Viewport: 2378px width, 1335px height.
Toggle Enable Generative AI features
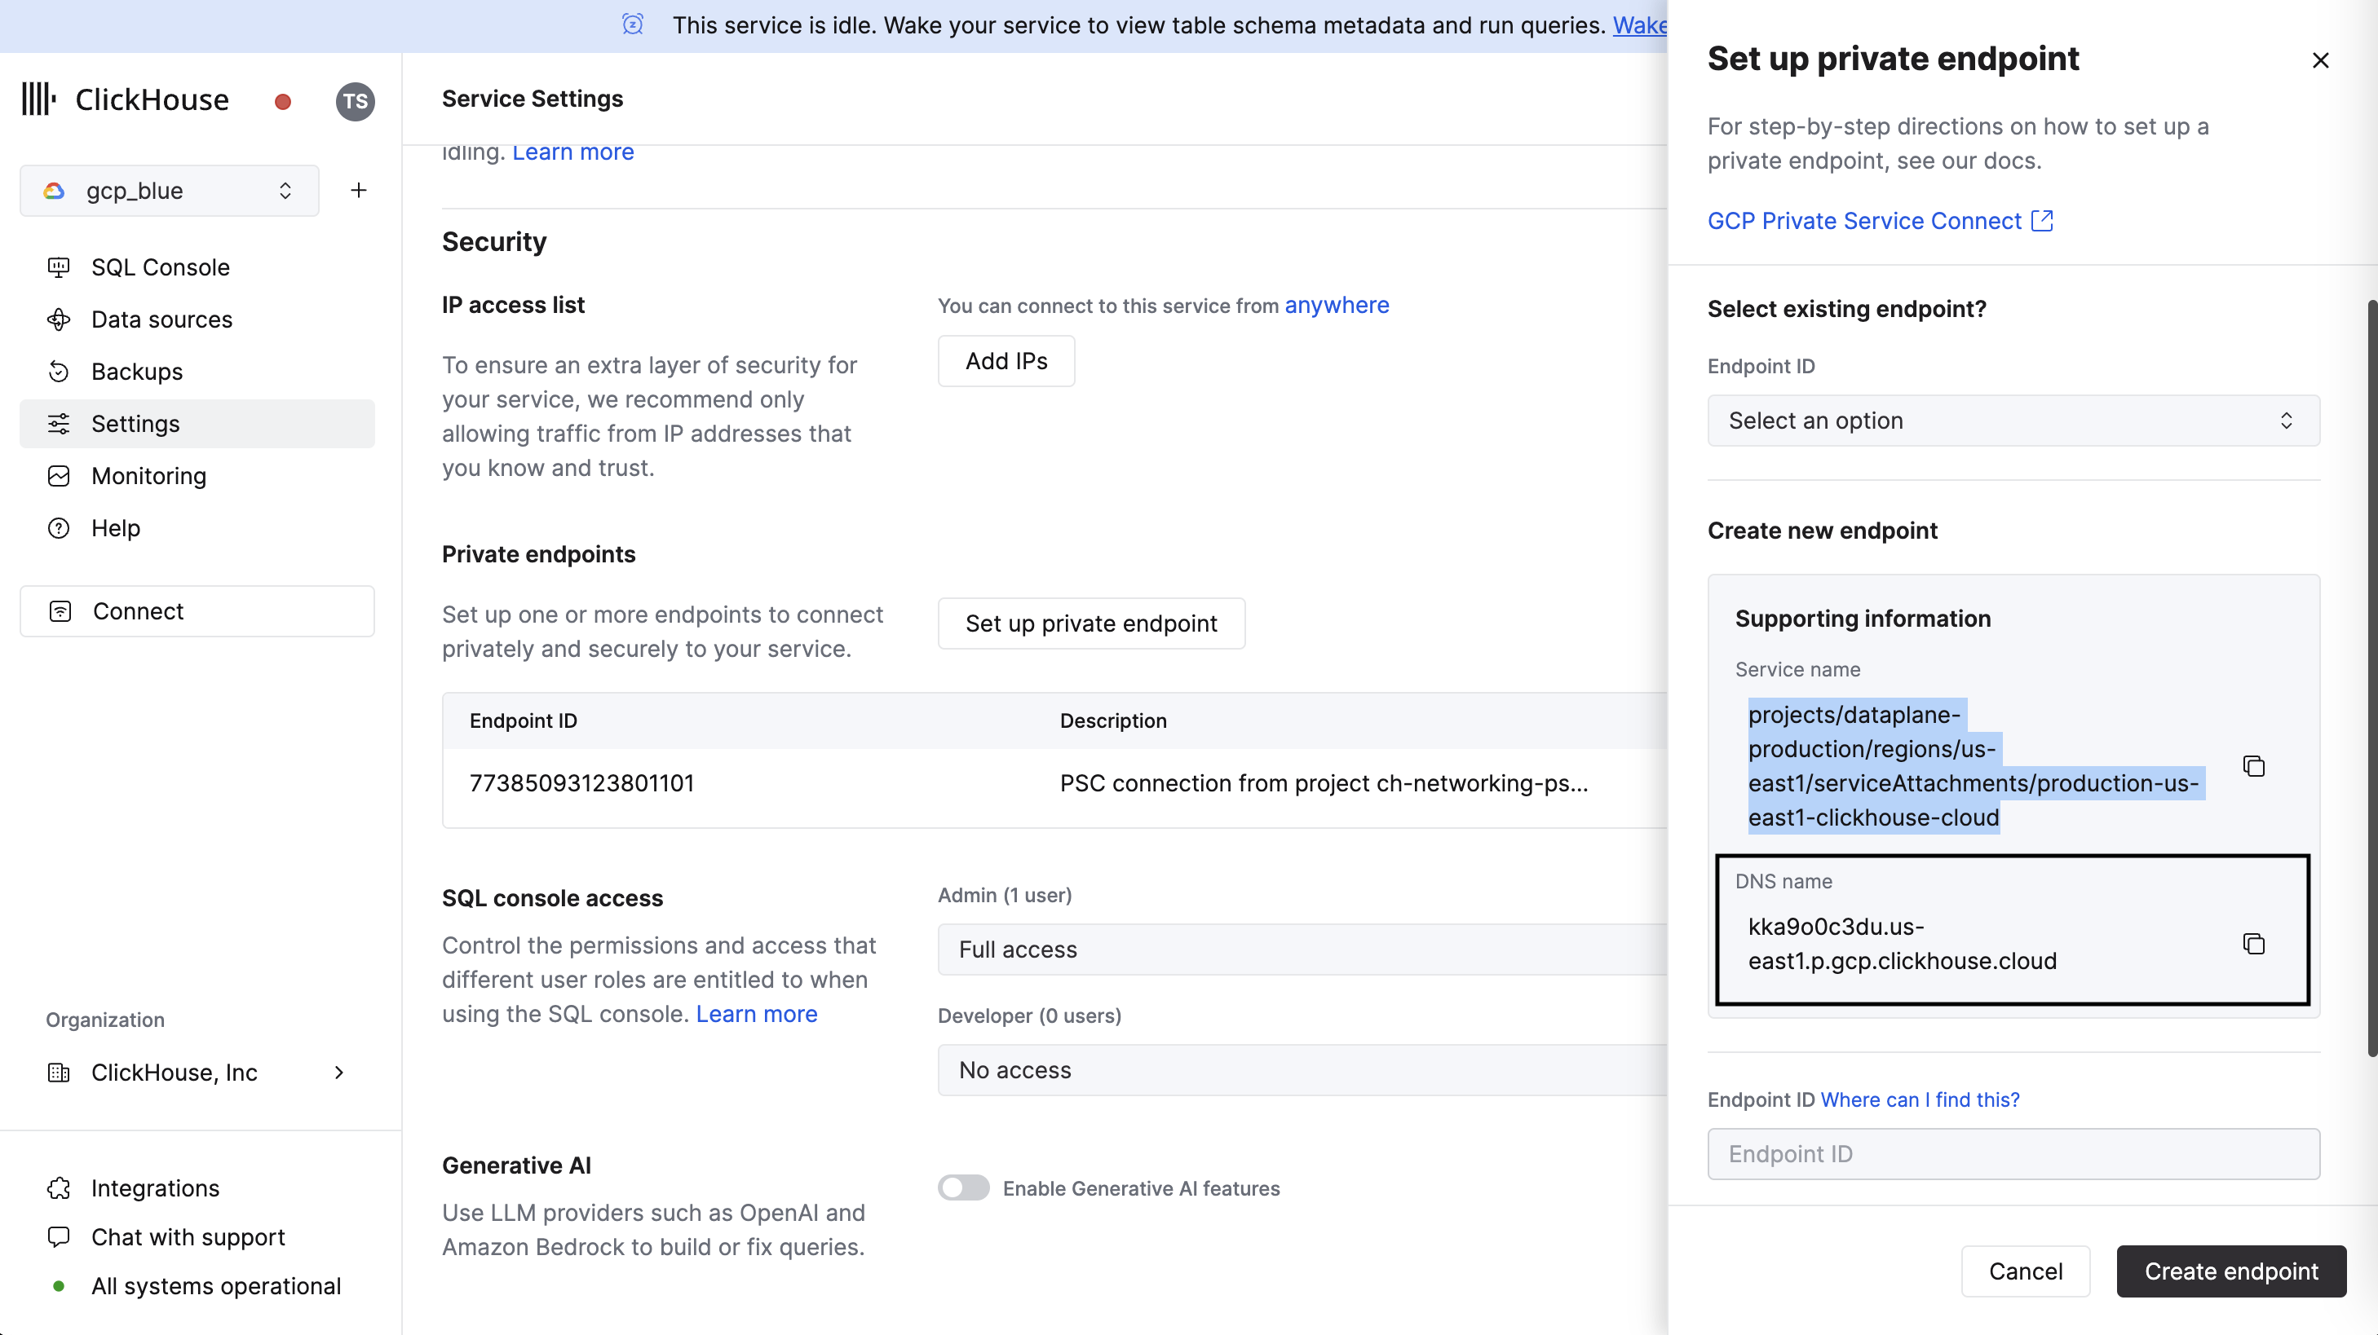(963, 1187)
